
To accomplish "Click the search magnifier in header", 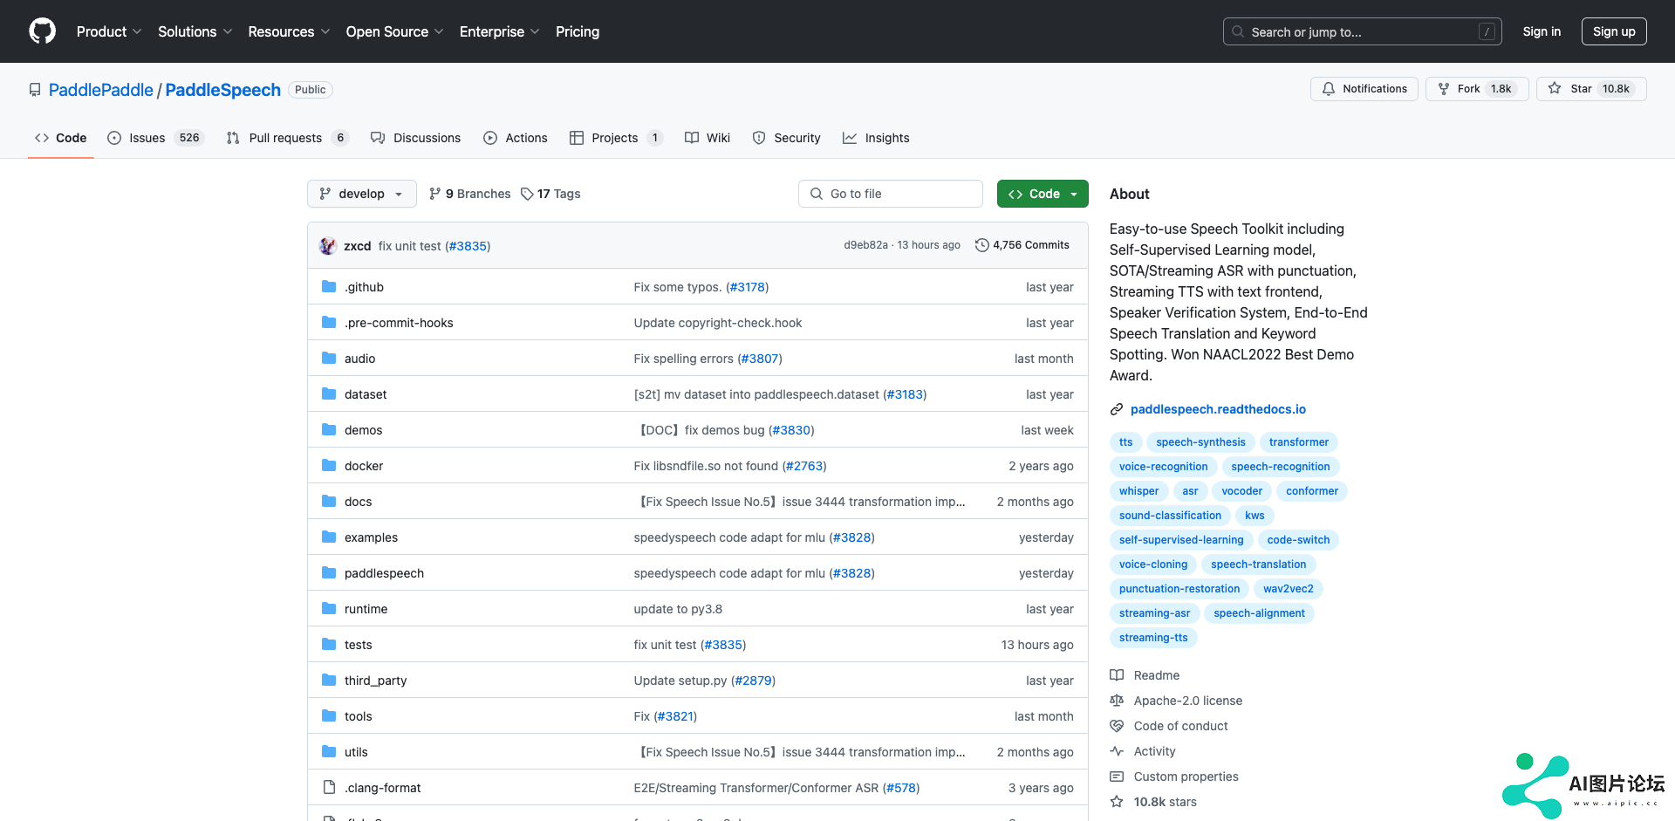I will [1238, 31].
